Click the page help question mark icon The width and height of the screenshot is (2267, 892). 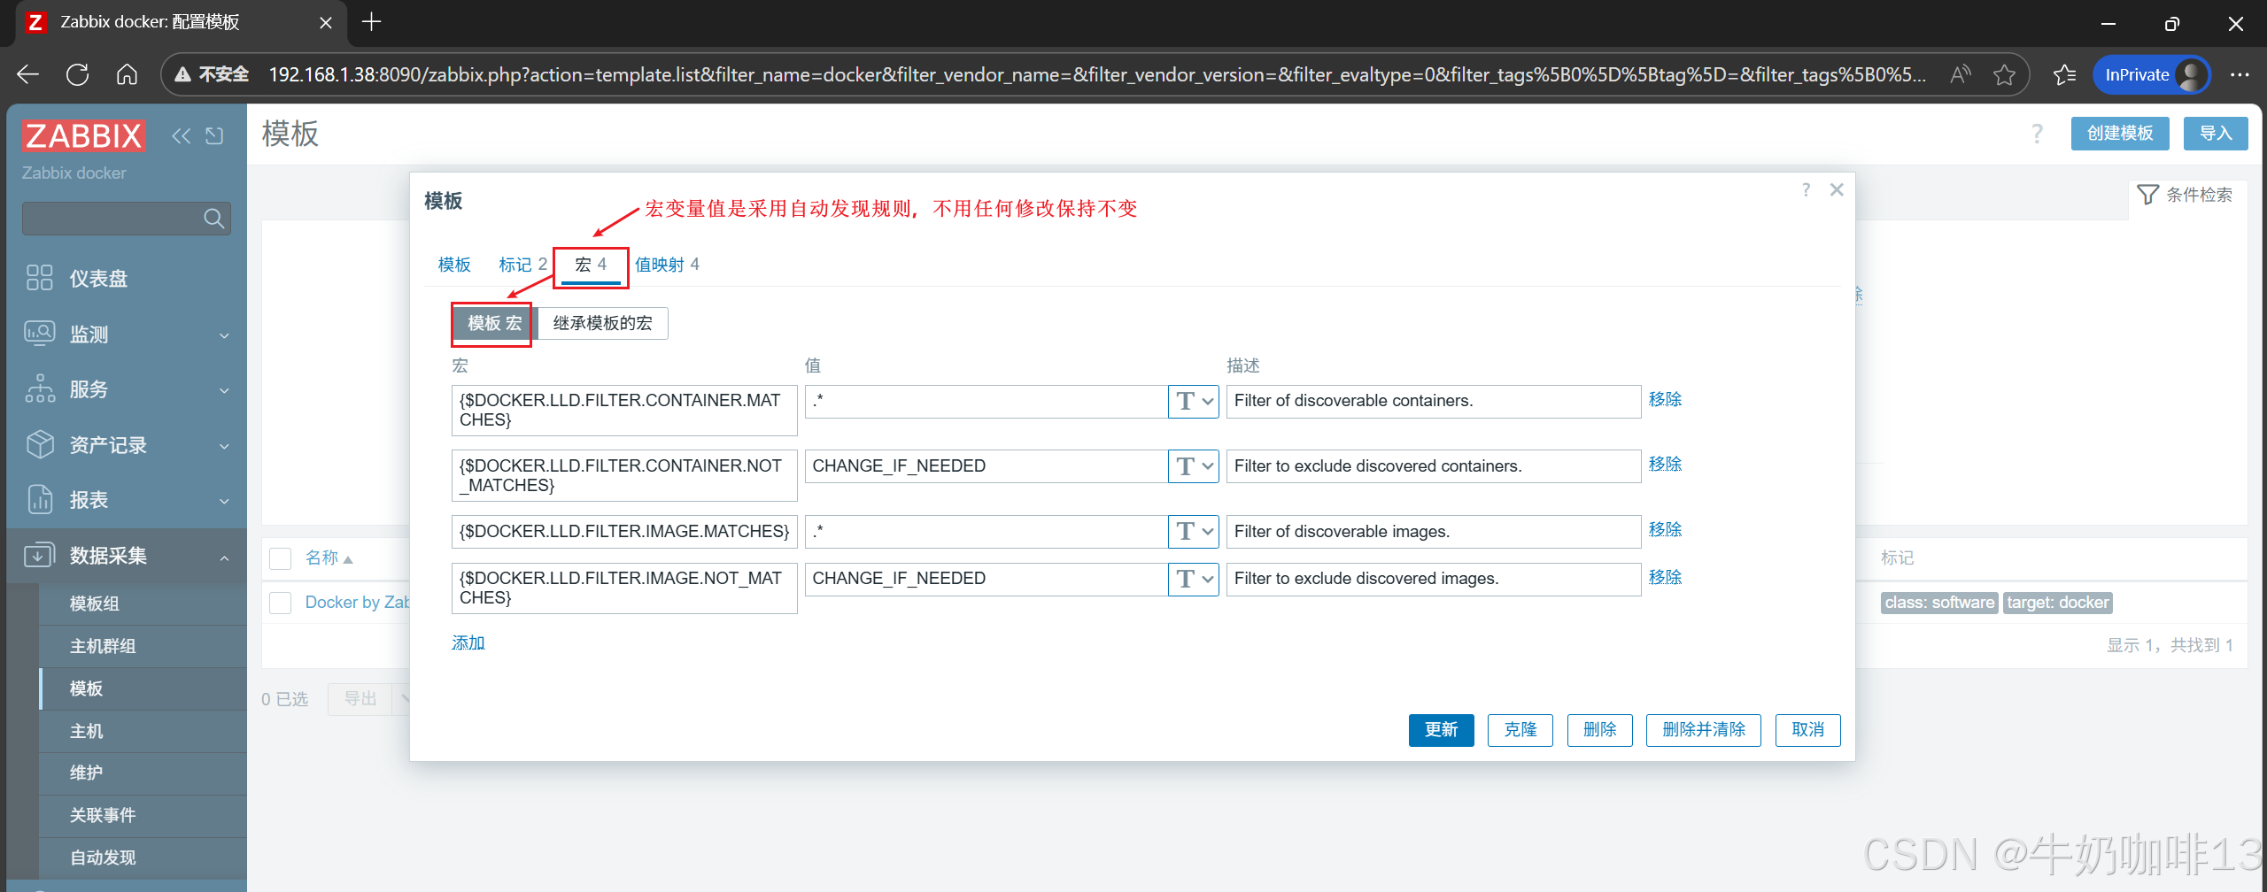2037,134
